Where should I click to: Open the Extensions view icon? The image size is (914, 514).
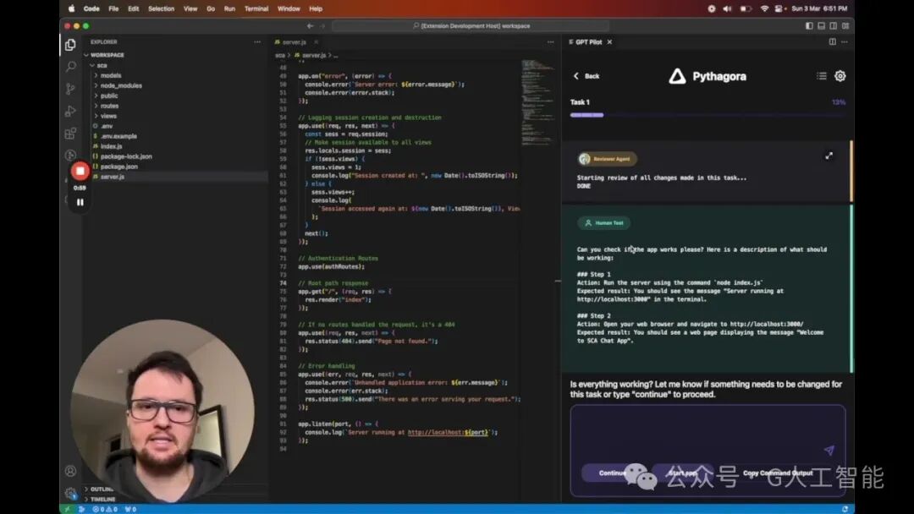pyautogui.click(x=70, y=134)
